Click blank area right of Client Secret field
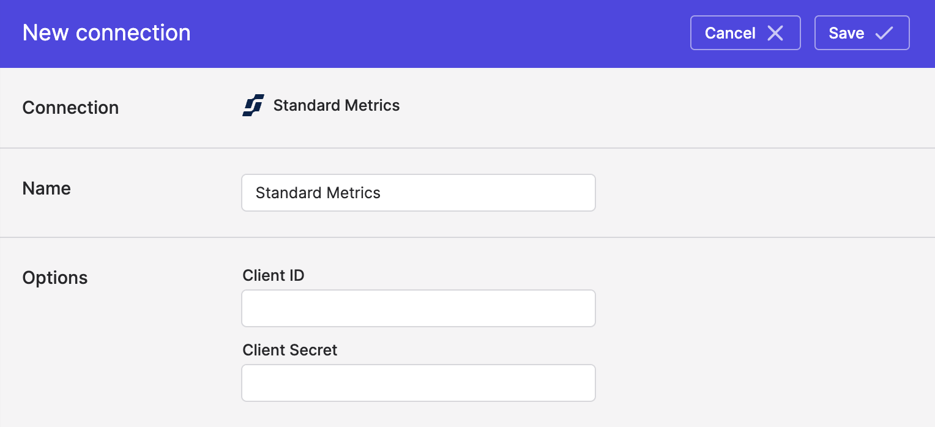This screenshot has width=935, height=427. point(765,383)
